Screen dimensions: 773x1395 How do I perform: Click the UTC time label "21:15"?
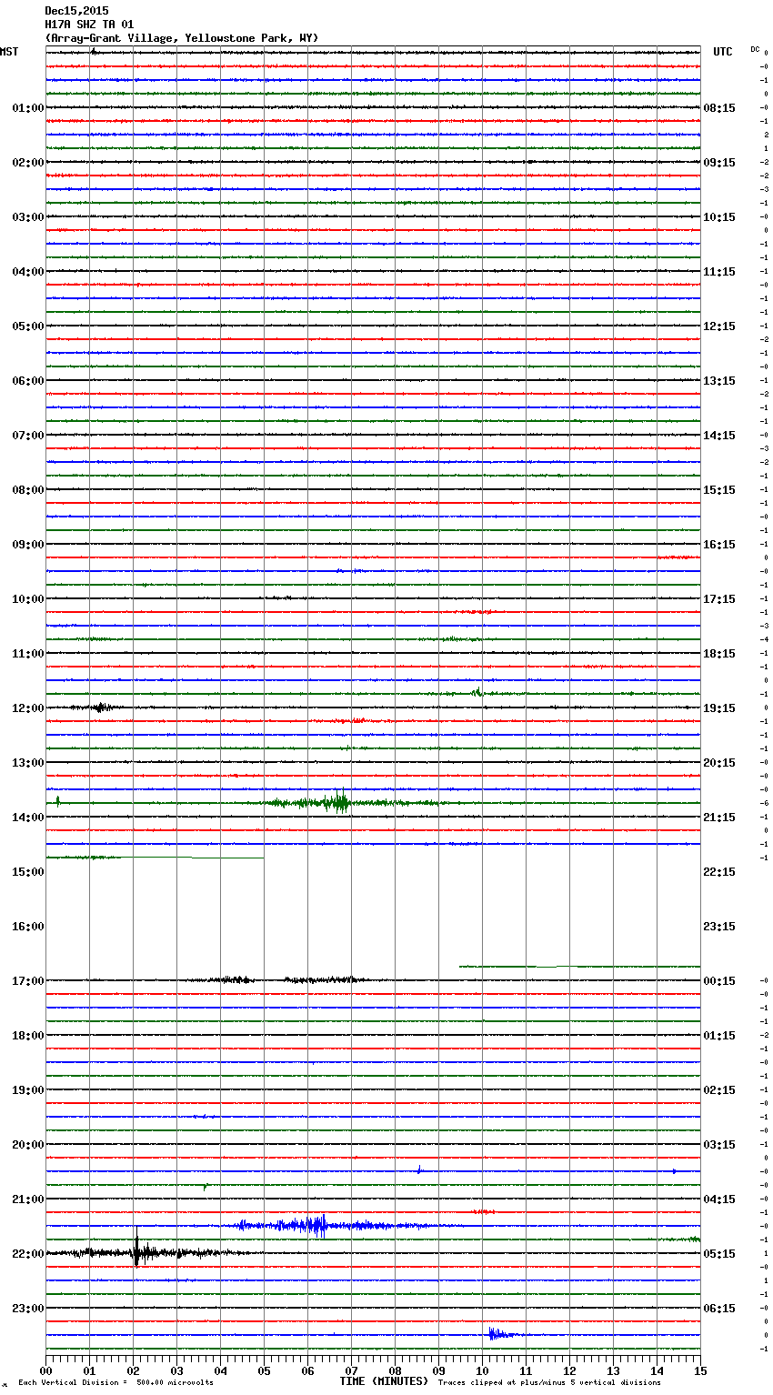(719, 818)
